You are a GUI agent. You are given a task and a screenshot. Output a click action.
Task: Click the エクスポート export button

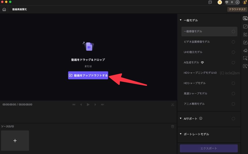209,148
